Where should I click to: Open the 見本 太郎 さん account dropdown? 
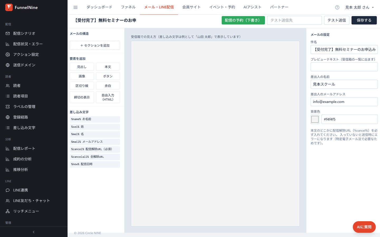(x=360, y=7)
